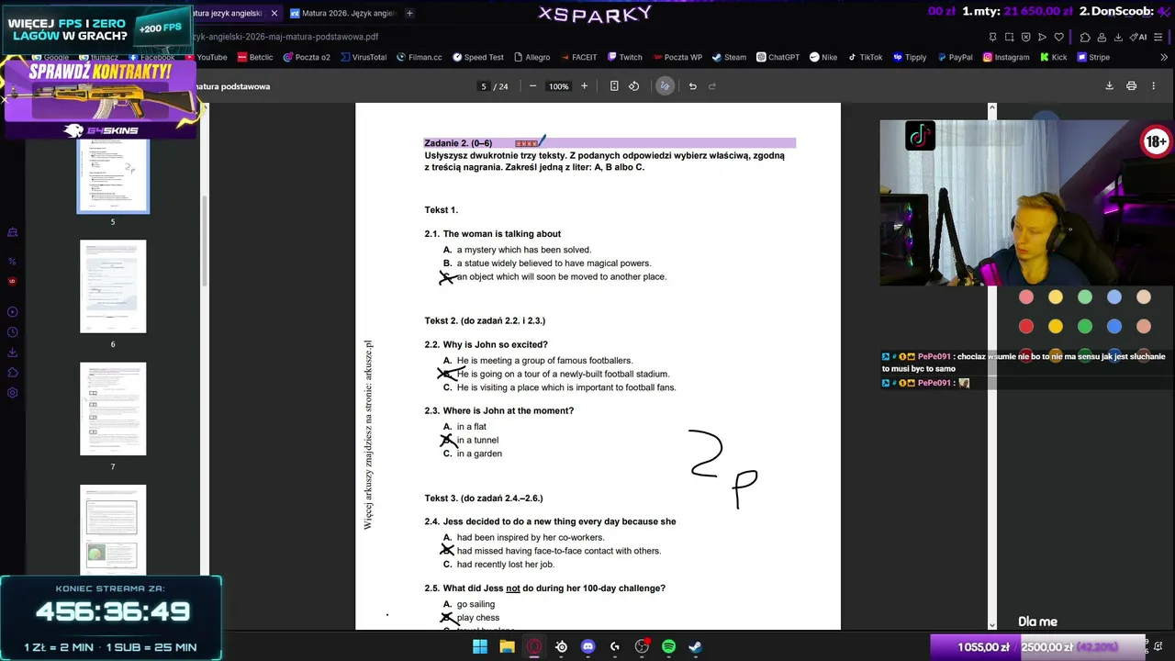
Task: Click the PDF scrollbar down arrow
Action: coord(991,625)
